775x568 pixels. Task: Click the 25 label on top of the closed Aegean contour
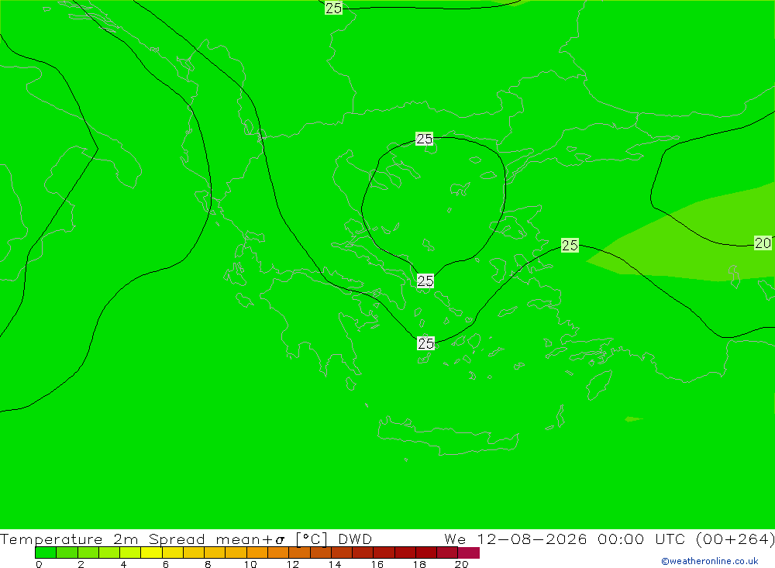425,139
